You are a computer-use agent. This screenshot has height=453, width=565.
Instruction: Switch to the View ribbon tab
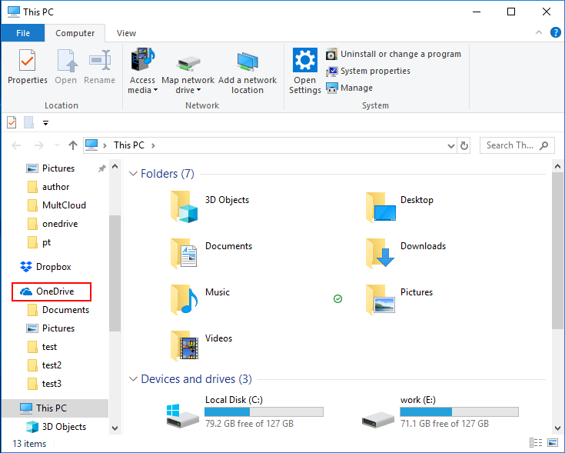[127, 33]
